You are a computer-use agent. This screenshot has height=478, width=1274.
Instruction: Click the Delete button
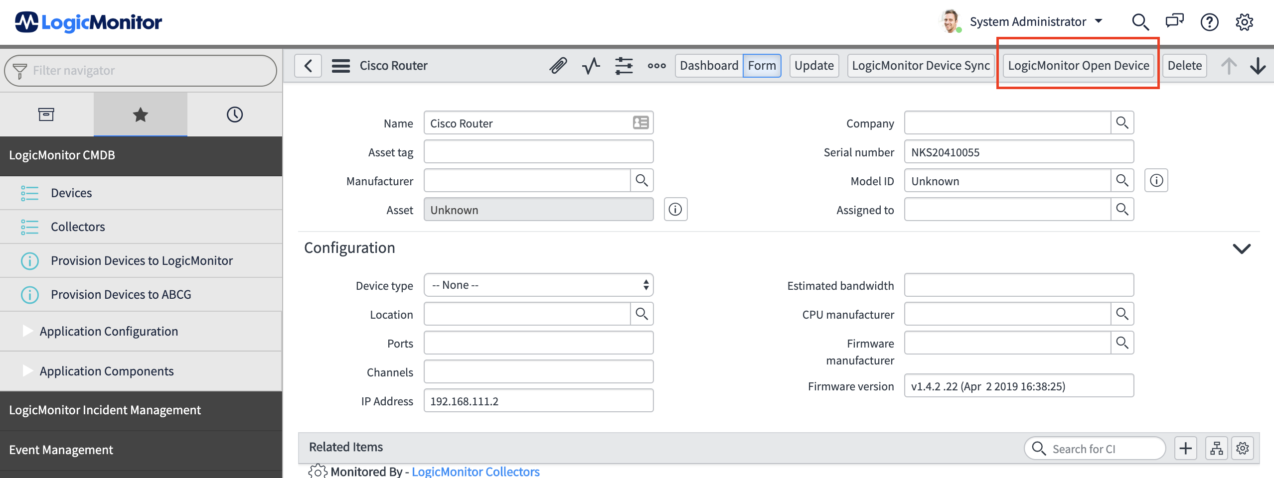point(1185,66)
